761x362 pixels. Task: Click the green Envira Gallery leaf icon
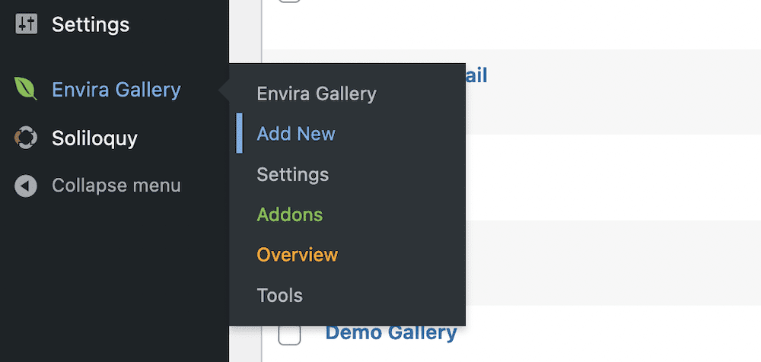pos(26,88)
